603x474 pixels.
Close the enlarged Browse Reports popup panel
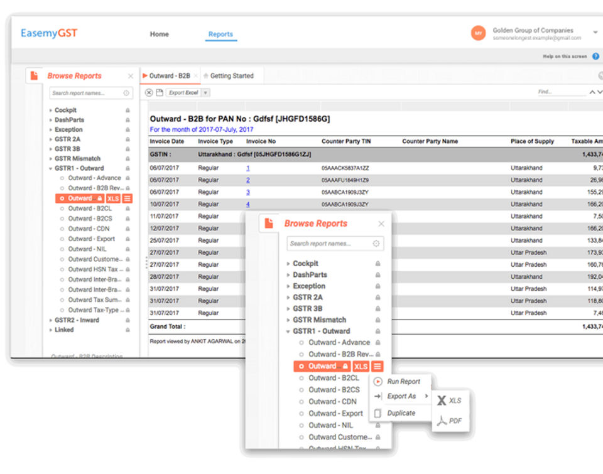[x=381, y=224]
